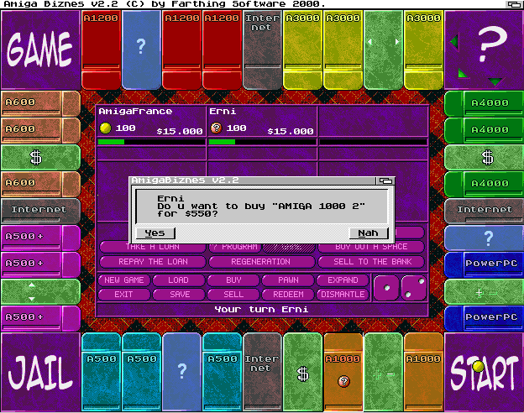Image resolution: width=524 pixels, height=413 pixels.
Task: Click the $ square between A4000 squares
Action: pos(484,157)
